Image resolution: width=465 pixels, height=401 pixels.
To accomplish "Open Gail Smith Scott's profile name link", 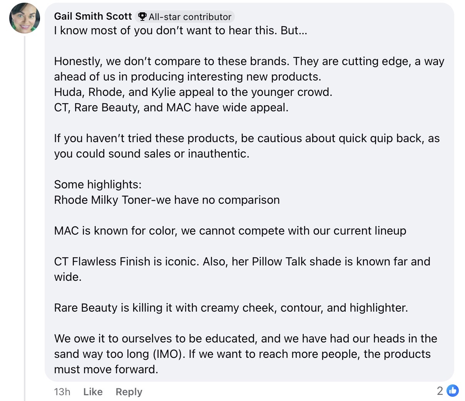I will (x=93, y=16).
